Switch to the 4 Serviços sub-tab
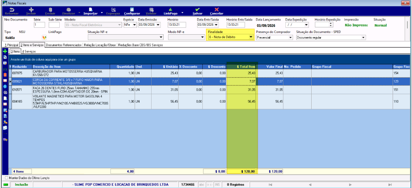 click(x=29, y=52)
